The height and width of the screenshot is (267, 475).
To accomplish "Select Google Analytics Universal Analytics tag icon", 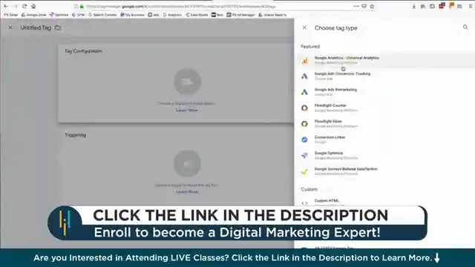I will pos(304,61).
